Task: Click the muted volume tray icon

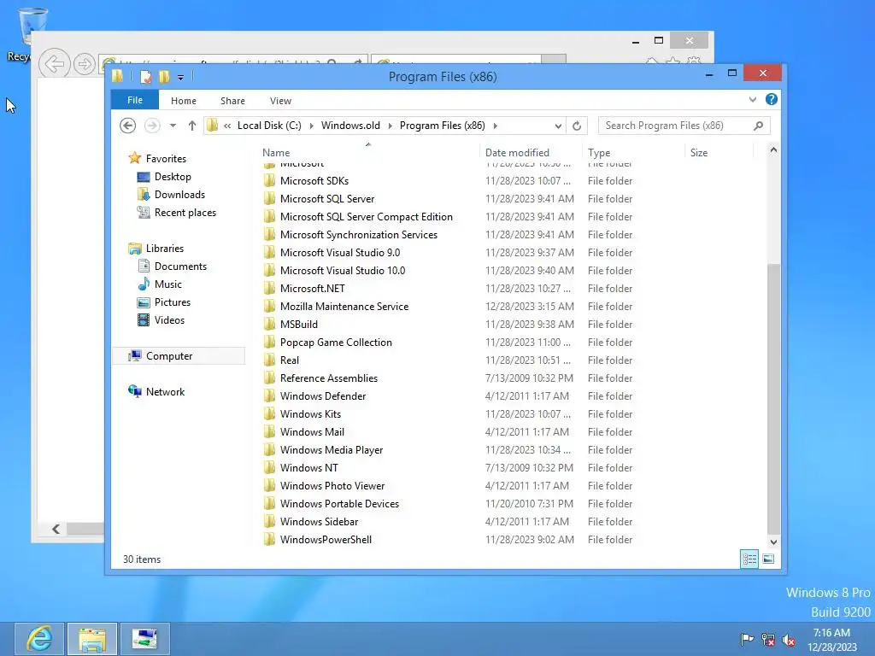Action: tap(789, 639)
